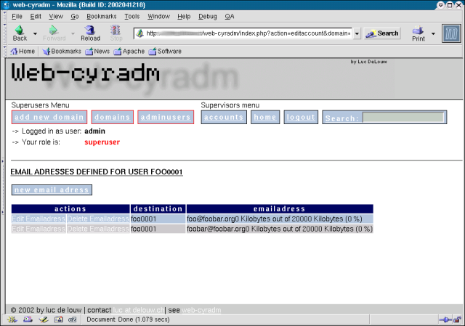
Task: Open the Tools menu
Action: coord(132,15)
